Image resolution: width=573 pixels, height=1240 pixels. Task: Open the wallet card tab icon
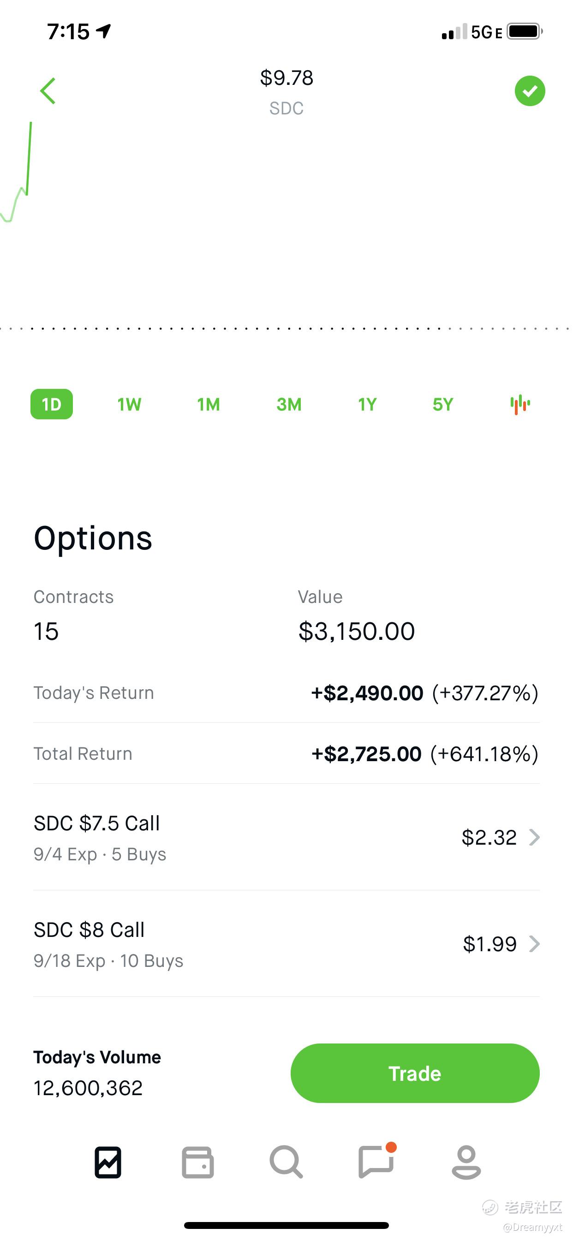[x=197, y=1162]
